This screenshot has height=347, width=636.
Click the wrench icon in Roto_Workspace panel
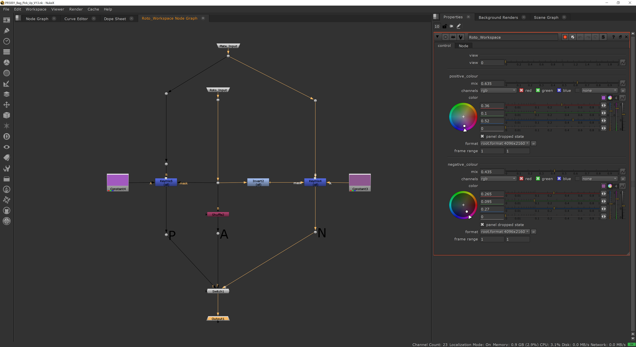pyautogui.click(x=460, y=37)
